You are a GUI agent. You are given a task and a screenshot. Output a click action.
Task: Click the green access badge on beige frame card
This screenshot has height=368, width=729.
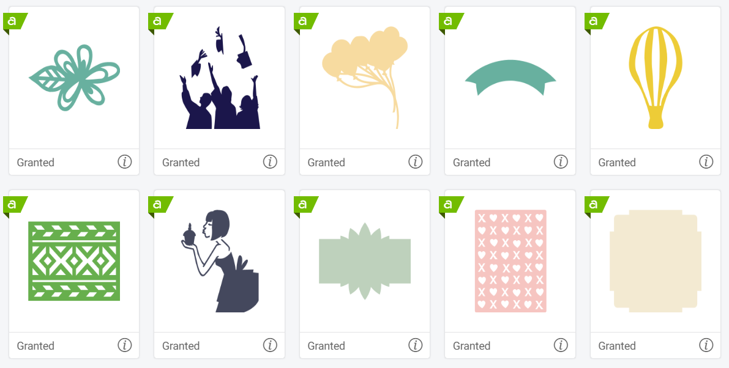pyautogui.click(x=594, y=205)
